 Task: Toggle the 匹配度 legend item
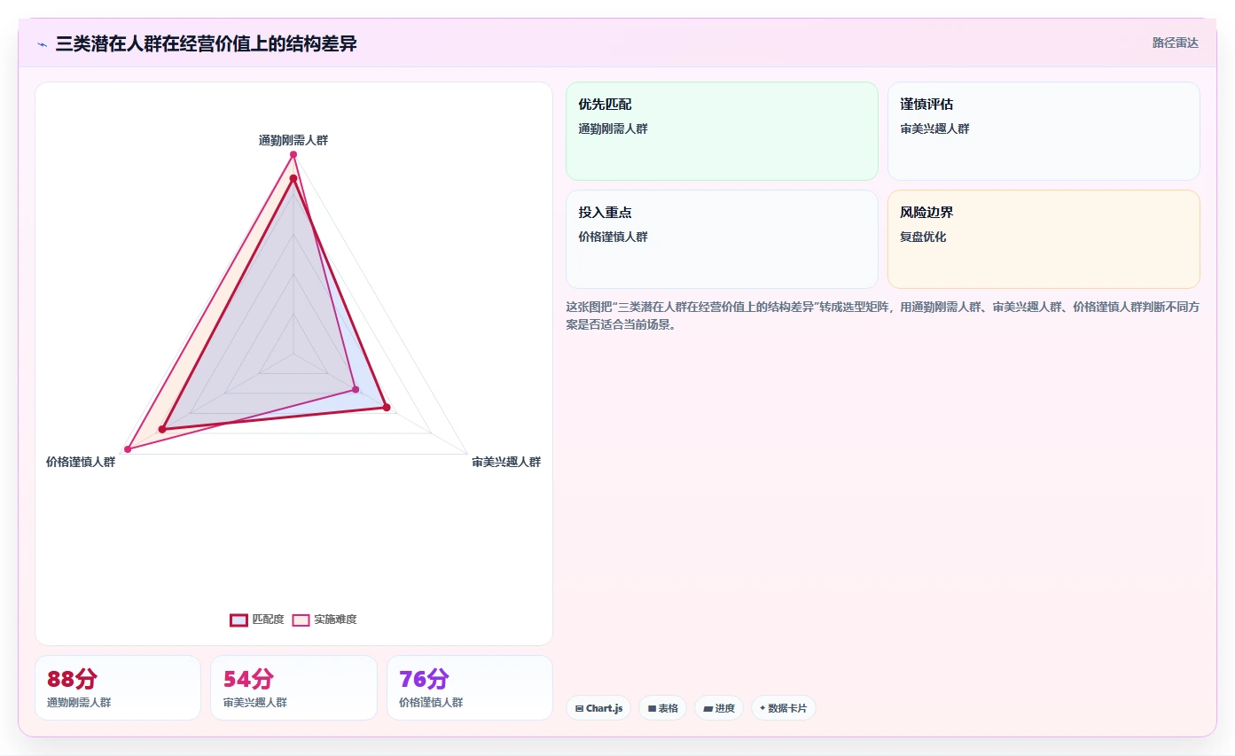(x=257, y=620)
